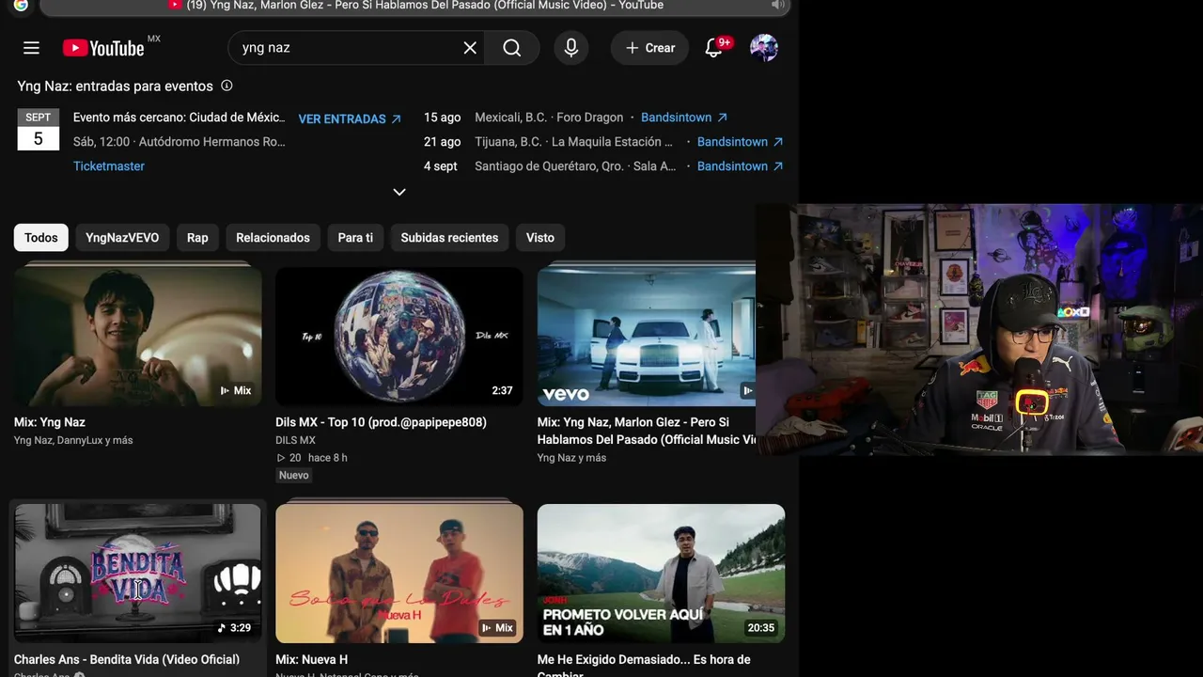Click 'Mexicali, B.C. · Foro Dragon' event text
This screenshot has width=1203, height=677.
549,118
